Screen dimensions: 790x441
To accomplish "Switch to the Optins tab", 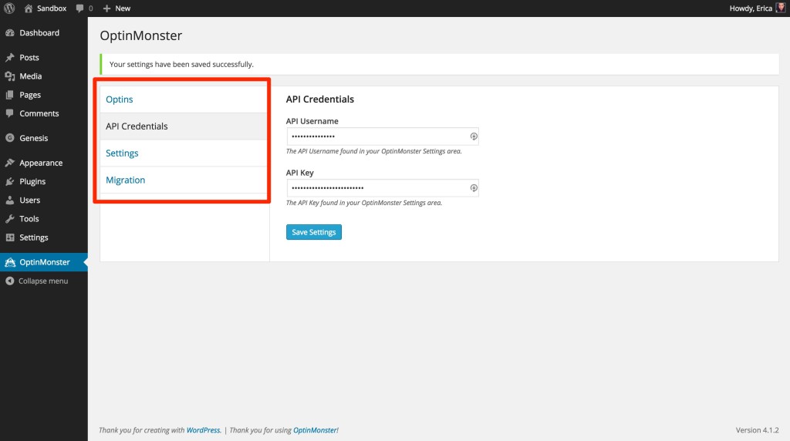I will click(x=120, y=99).
